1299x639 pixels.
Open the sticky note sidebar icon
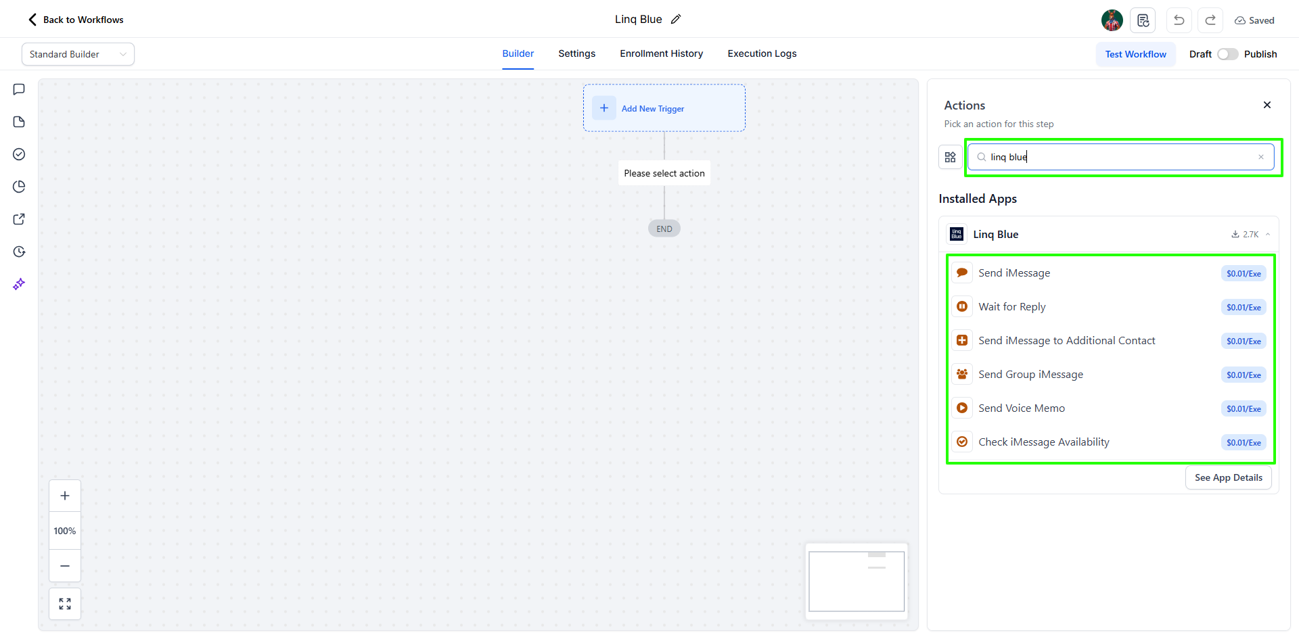[19, 122]
